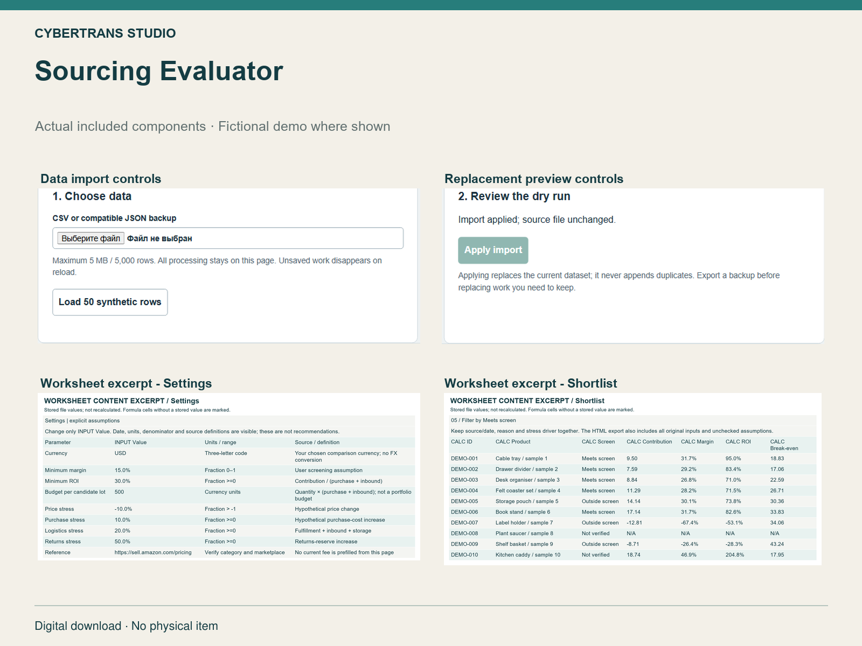
Task: Click the Settings | explicit assumptions row
Action: pyautogui.click(x=229, y=420)
